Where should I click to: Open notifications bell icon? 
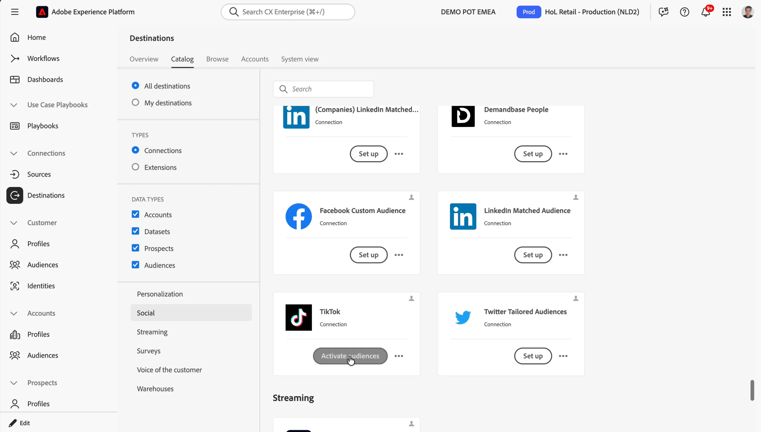[x=706, y=12]
